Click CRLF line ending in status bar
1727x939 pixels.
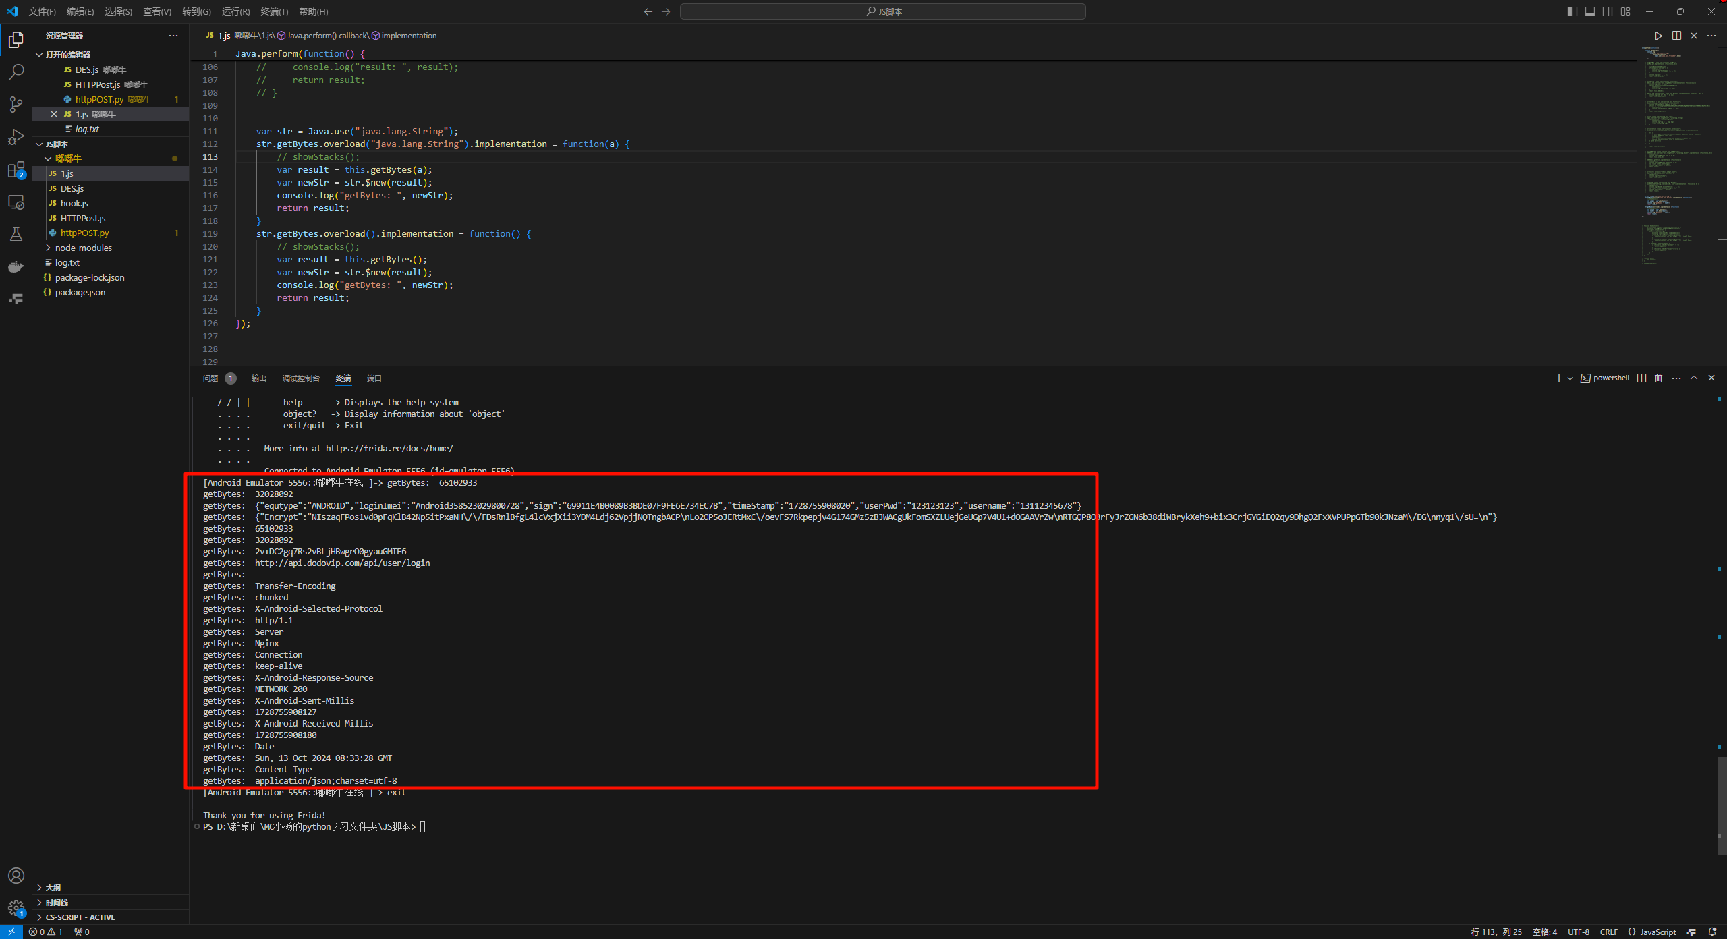pyautogui.click(x=1608, y=932)
